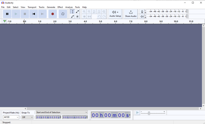Screen dimensions: 205x124
Task: Click the green timeline playhead triangle
Action: pyautogui.click(x=5, y=21)
